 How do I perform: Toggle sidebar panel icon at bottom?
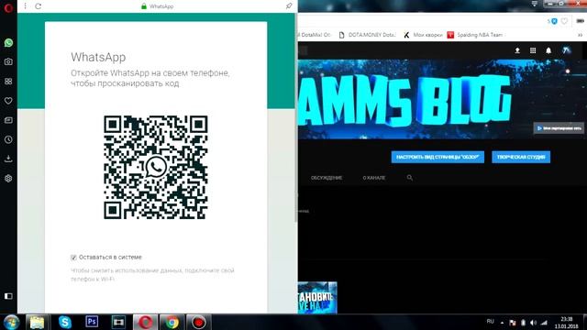(x=8, y=296)
